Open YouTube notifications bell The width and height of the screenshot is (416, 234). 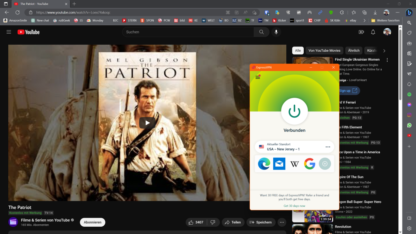click(373, 32)
